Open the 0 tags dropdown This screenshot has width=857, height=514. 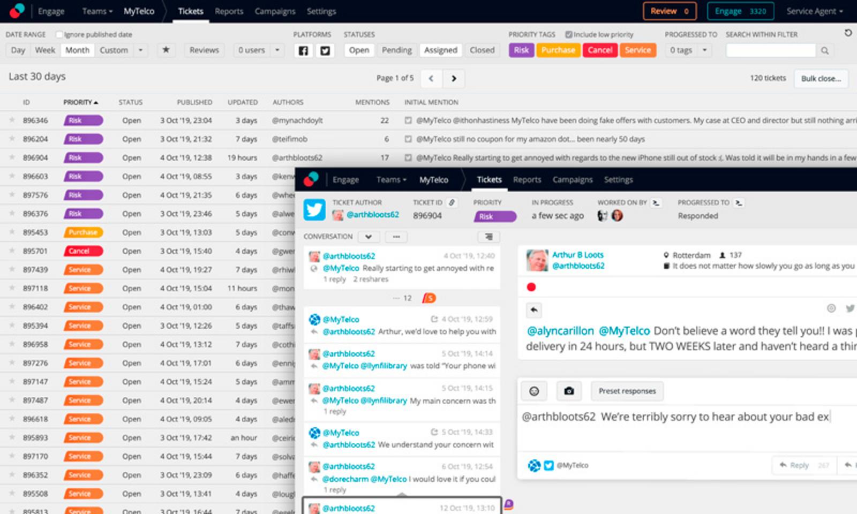pos(688,50)
